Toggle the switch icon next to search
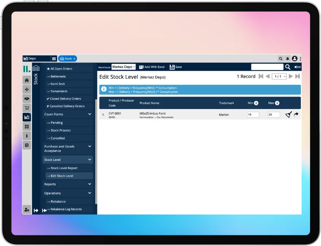The width and height of the screenshot is (321, 246). tap(297, 67)
